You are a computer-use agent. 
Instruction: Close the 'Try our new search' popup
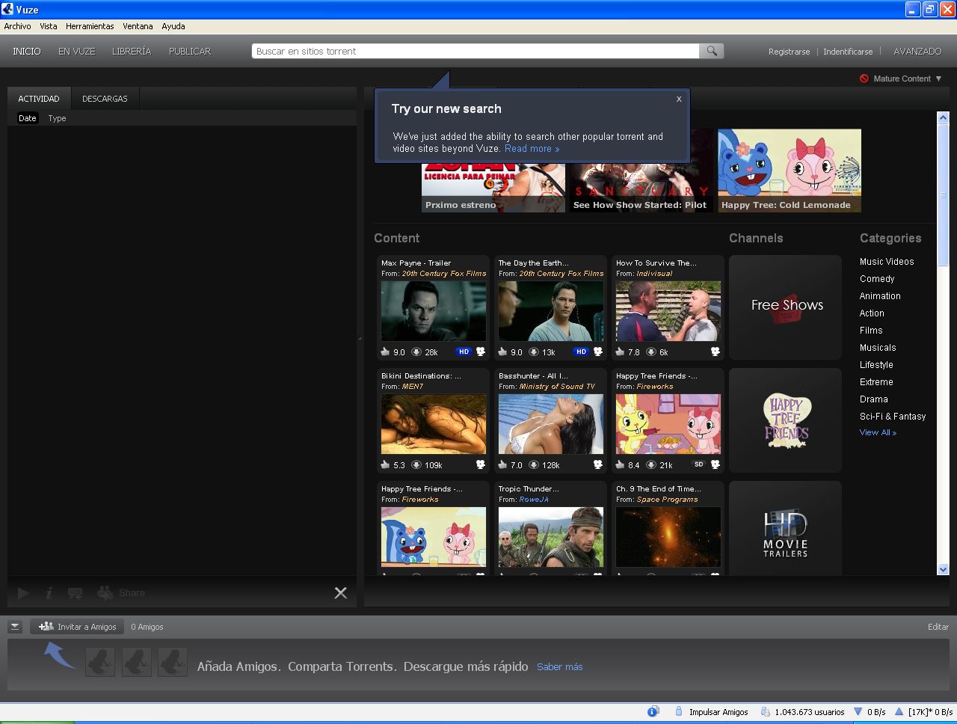click(679, 99)
